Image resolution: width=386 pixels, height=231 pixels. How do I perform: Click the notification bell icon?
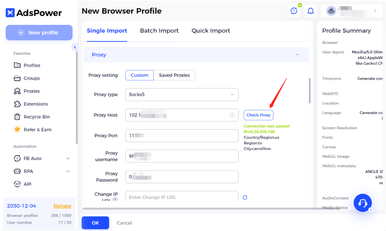click(x=310, y=11)
